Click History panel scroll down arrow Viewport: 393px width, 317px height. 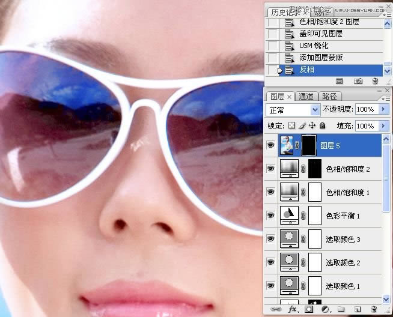coord(387,71)
